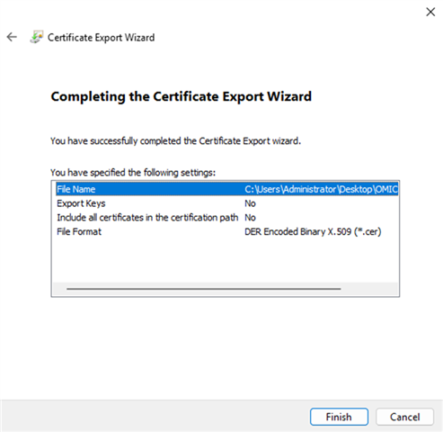Click the 'You have specified the following settings' label

click(133, 173)
